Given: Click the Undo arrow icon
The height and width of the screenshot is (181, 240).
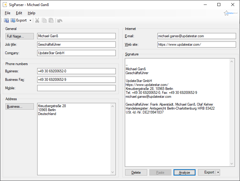Looking at the screenshot, I should (x=60, y=21).
